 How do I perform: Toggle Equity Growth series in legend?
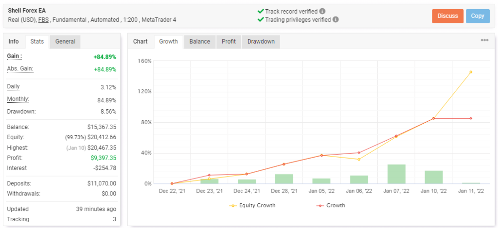click(252, 205)
